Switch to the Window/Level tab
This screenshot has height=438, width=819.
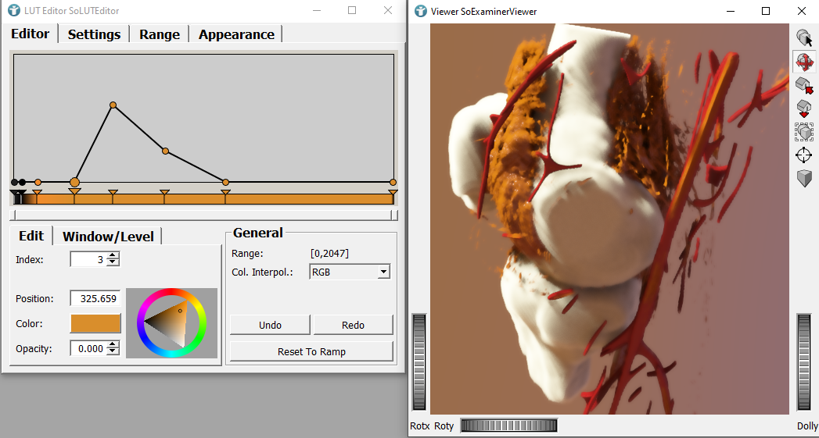coord(110,237)
